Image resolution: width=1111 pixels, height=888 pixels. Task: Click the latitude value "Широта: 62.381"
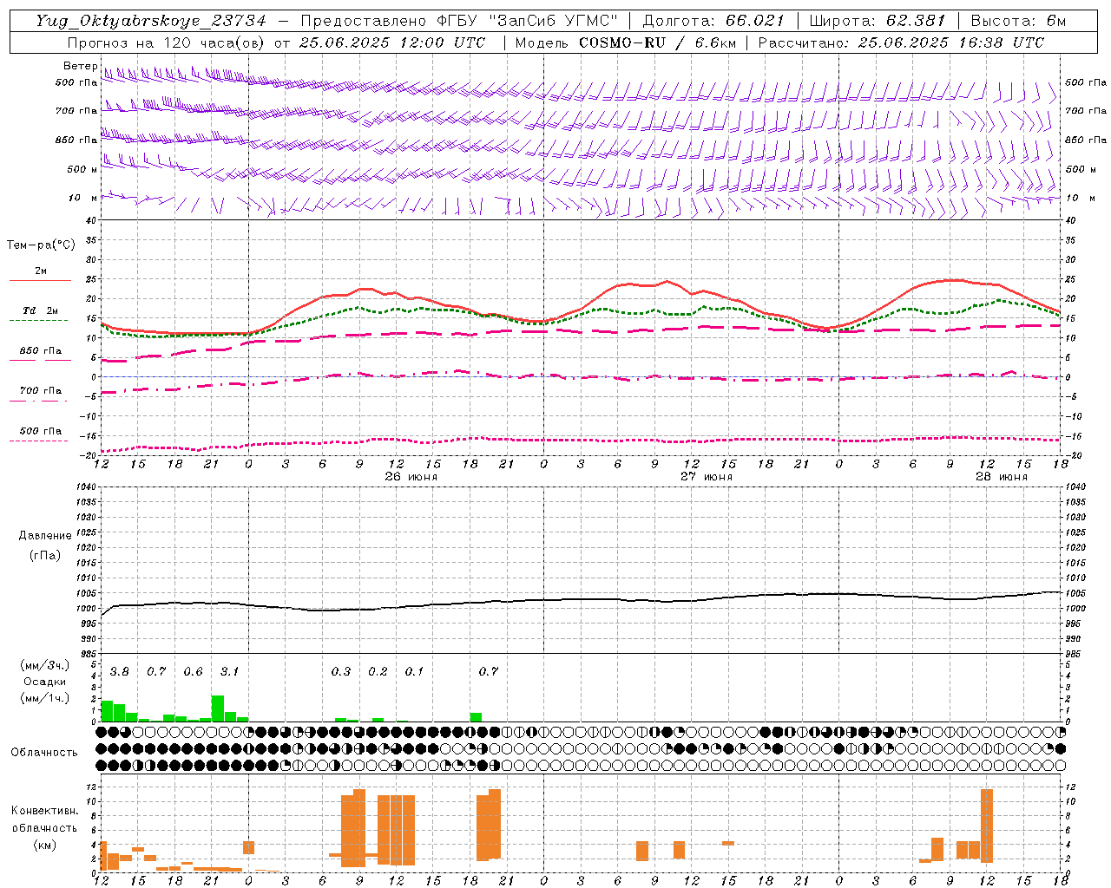pyautogui.click(x=877, y=21)
